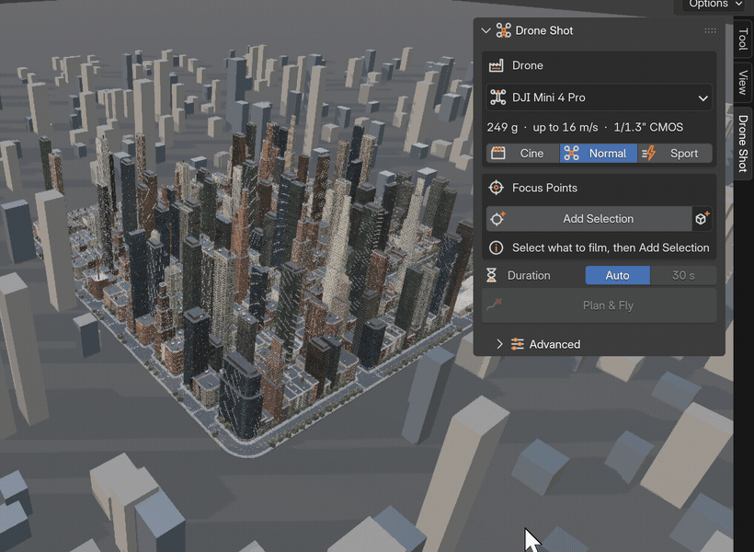
Task: Click the target icon beside Focus Points
Action: tap(497, 188)
